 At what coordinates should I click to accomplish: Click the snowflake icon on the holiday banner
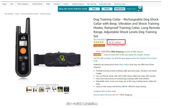tap(140, 7)
